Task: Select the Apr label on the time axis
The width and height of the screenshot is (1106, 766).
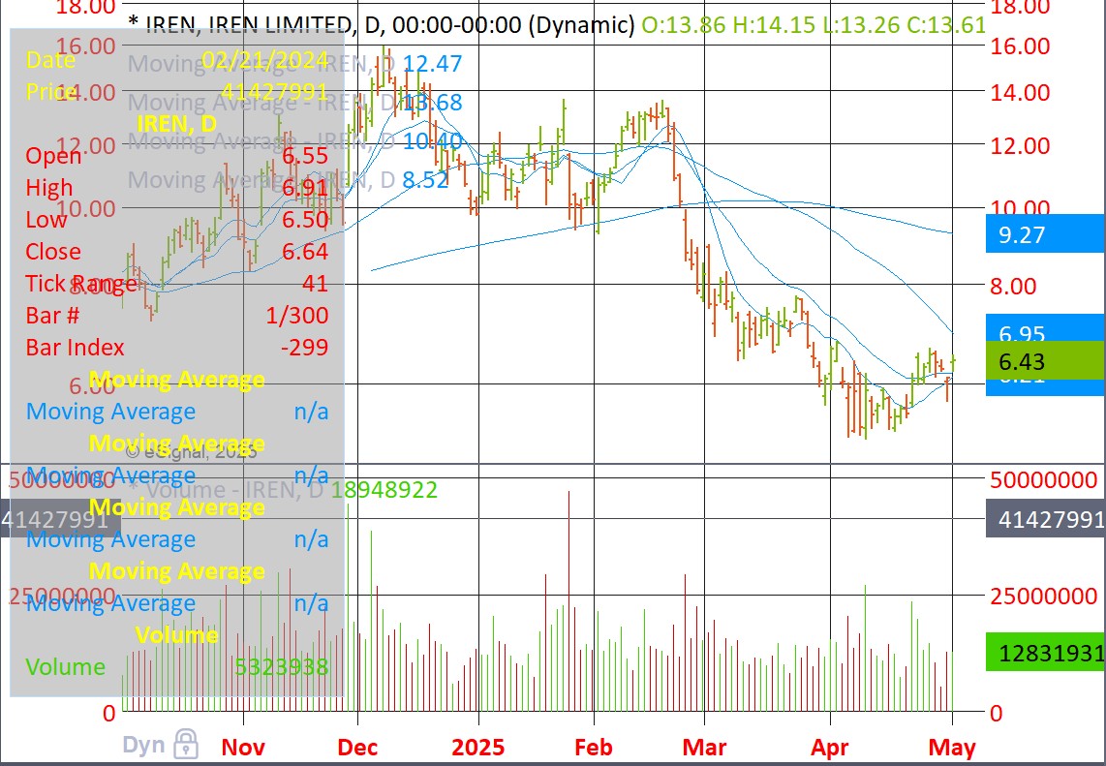Action: [829, 747]
